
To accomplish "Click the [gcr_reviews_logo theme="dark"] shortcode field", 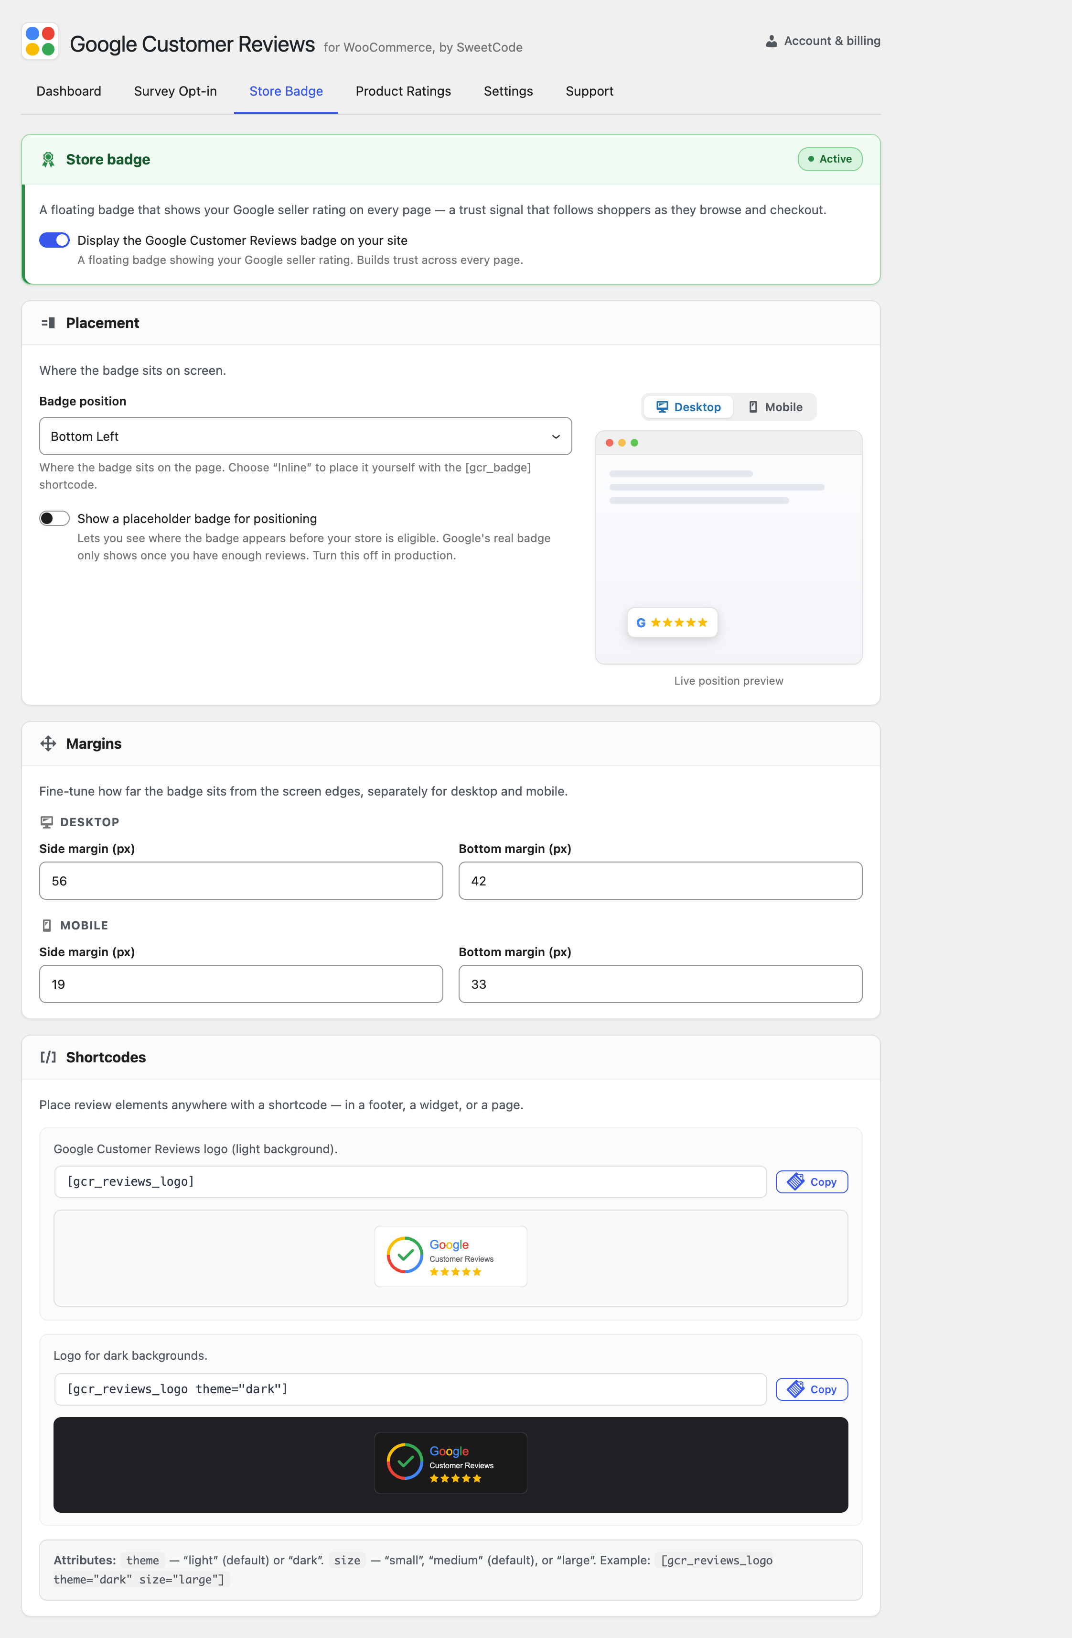I will pyautogui.click(x=410, y=1389).
